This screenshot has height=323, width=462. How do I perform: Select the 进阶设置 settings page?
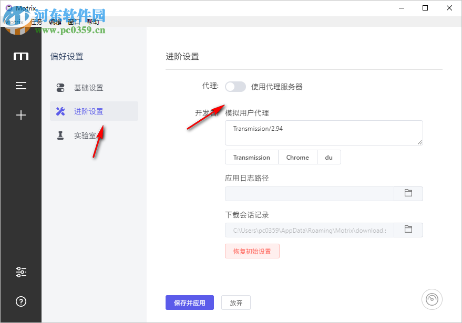[94, 111]
